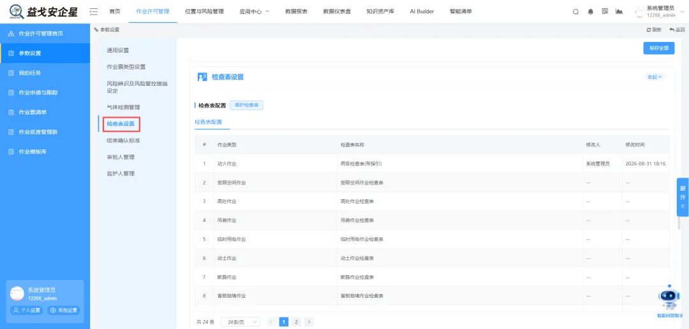Screen dimensions: 689x329
Task: Open 数据报表 navigation item
Action: [x=296, y=11]
